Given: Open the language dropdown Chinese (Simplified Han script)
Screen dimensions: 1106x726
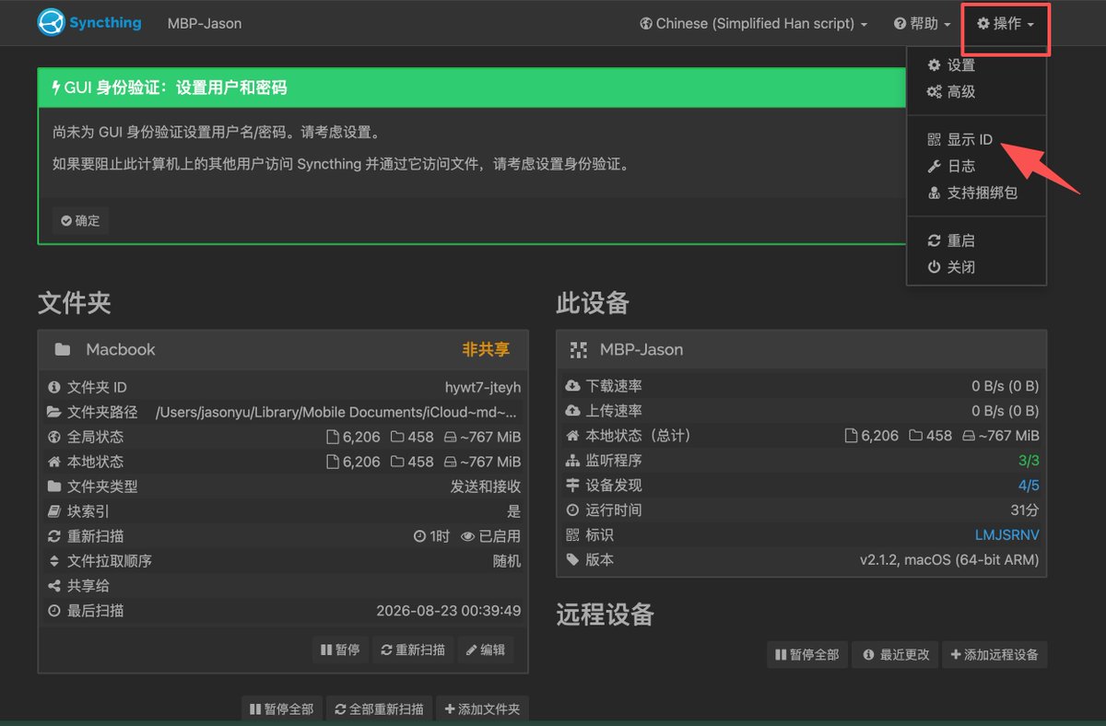Looking at the screenshot, I should 754,24.
